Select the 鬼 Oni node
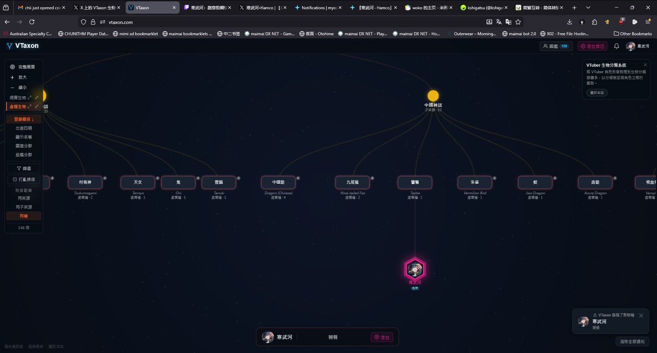This screenshot has width=657, height=353. point(178,182)
